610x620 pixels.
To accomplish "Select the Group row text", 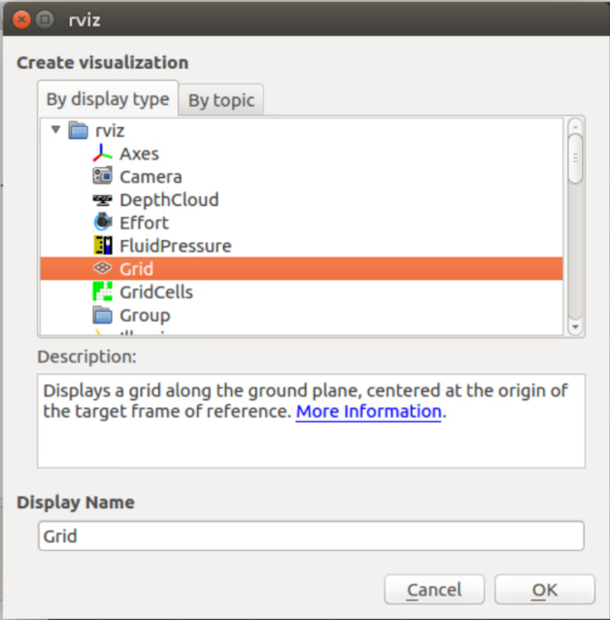I will tap(145, 315).
